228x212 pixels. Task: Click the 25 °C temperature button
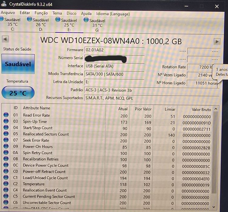click(18, 93)
